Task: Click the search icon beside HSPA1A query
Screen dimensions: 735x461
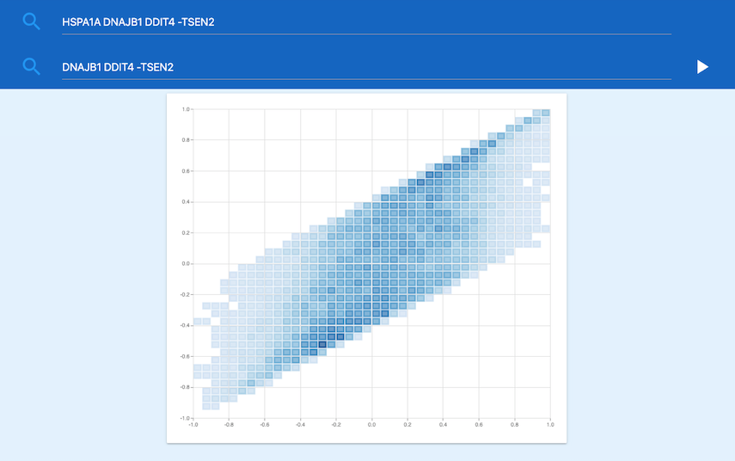Action: click(x=32, y=22)
